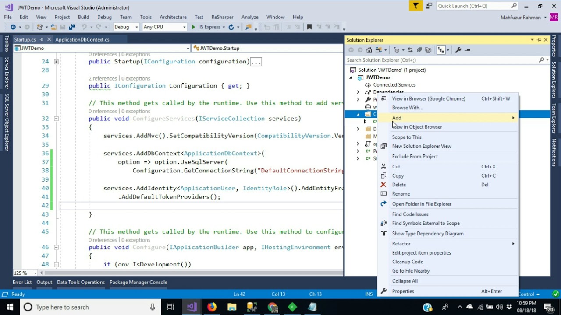Click Sync with Active Document icon

coord(410,50)
